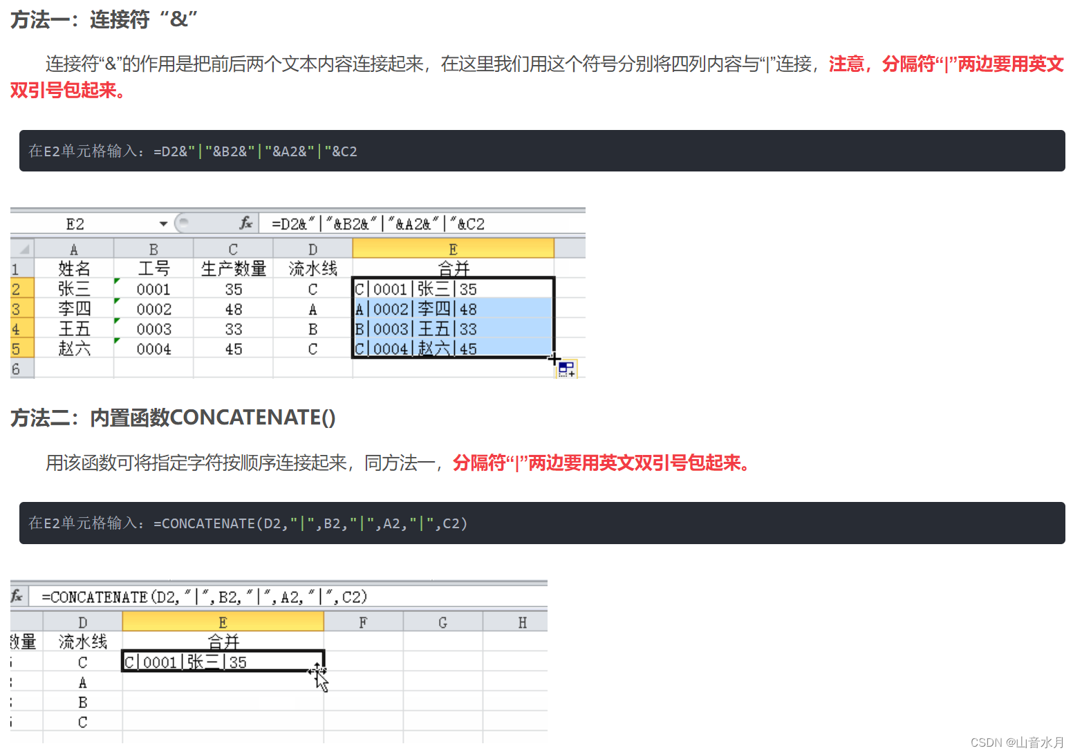Click the fx insert function icon beside E2
This screenshot has height=755, width=1073.
click(245, 223)
